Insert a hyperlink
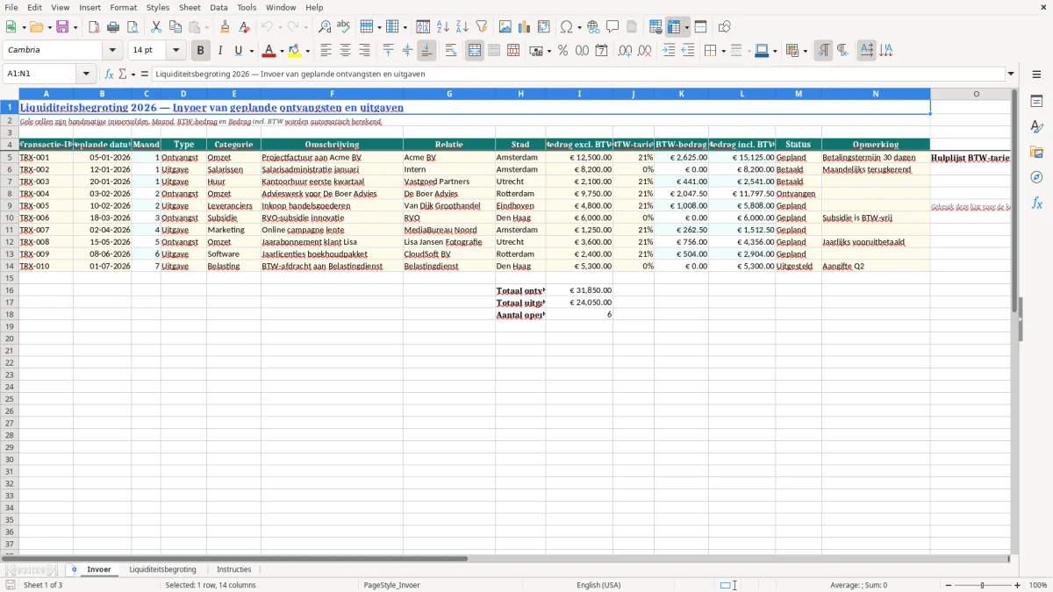The height and width of the screenshot is (592, 1053). 593,27
